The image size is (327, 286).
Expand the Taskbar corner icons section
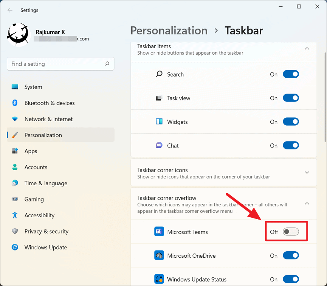(x=307, y=172)
